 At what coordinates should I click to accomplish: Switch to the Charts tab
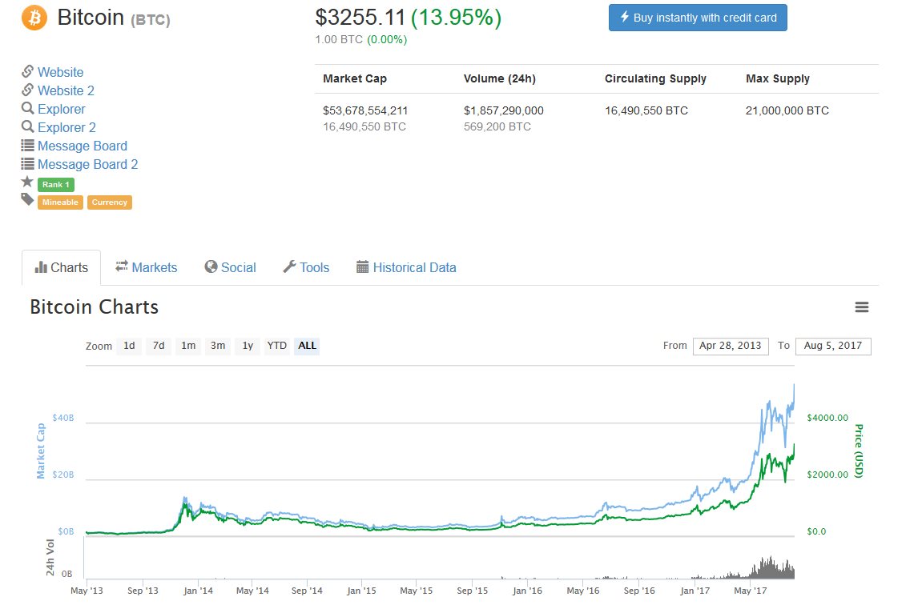click(61, 268)
